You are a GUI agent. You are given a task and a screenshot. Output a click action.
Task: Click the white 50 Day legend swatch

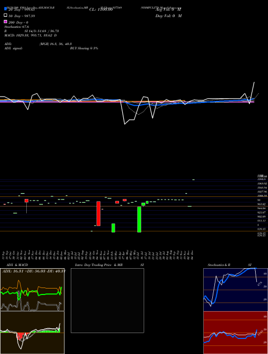(5, 16)
